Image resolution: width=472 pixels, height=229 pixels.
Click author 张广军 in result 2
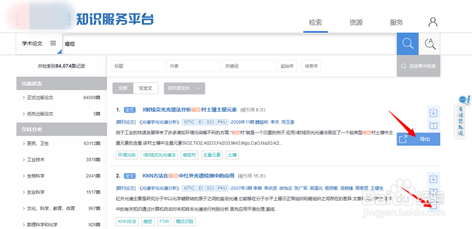click(x=301, y=188)
